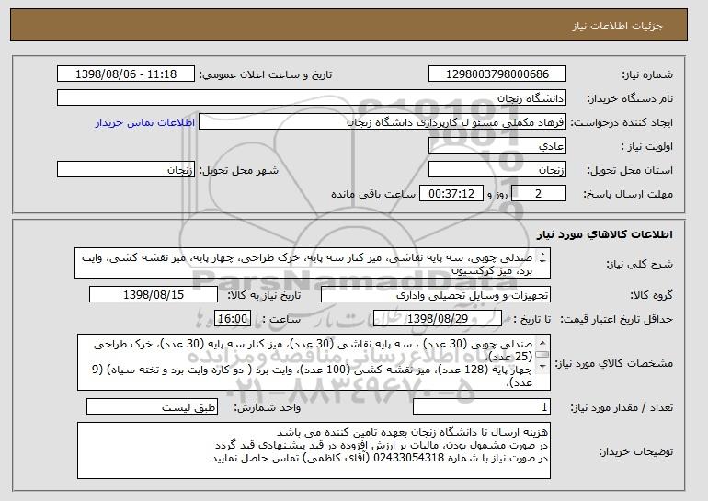
Task: Click the quantity field showing 1
Action: tap(482, 406)
